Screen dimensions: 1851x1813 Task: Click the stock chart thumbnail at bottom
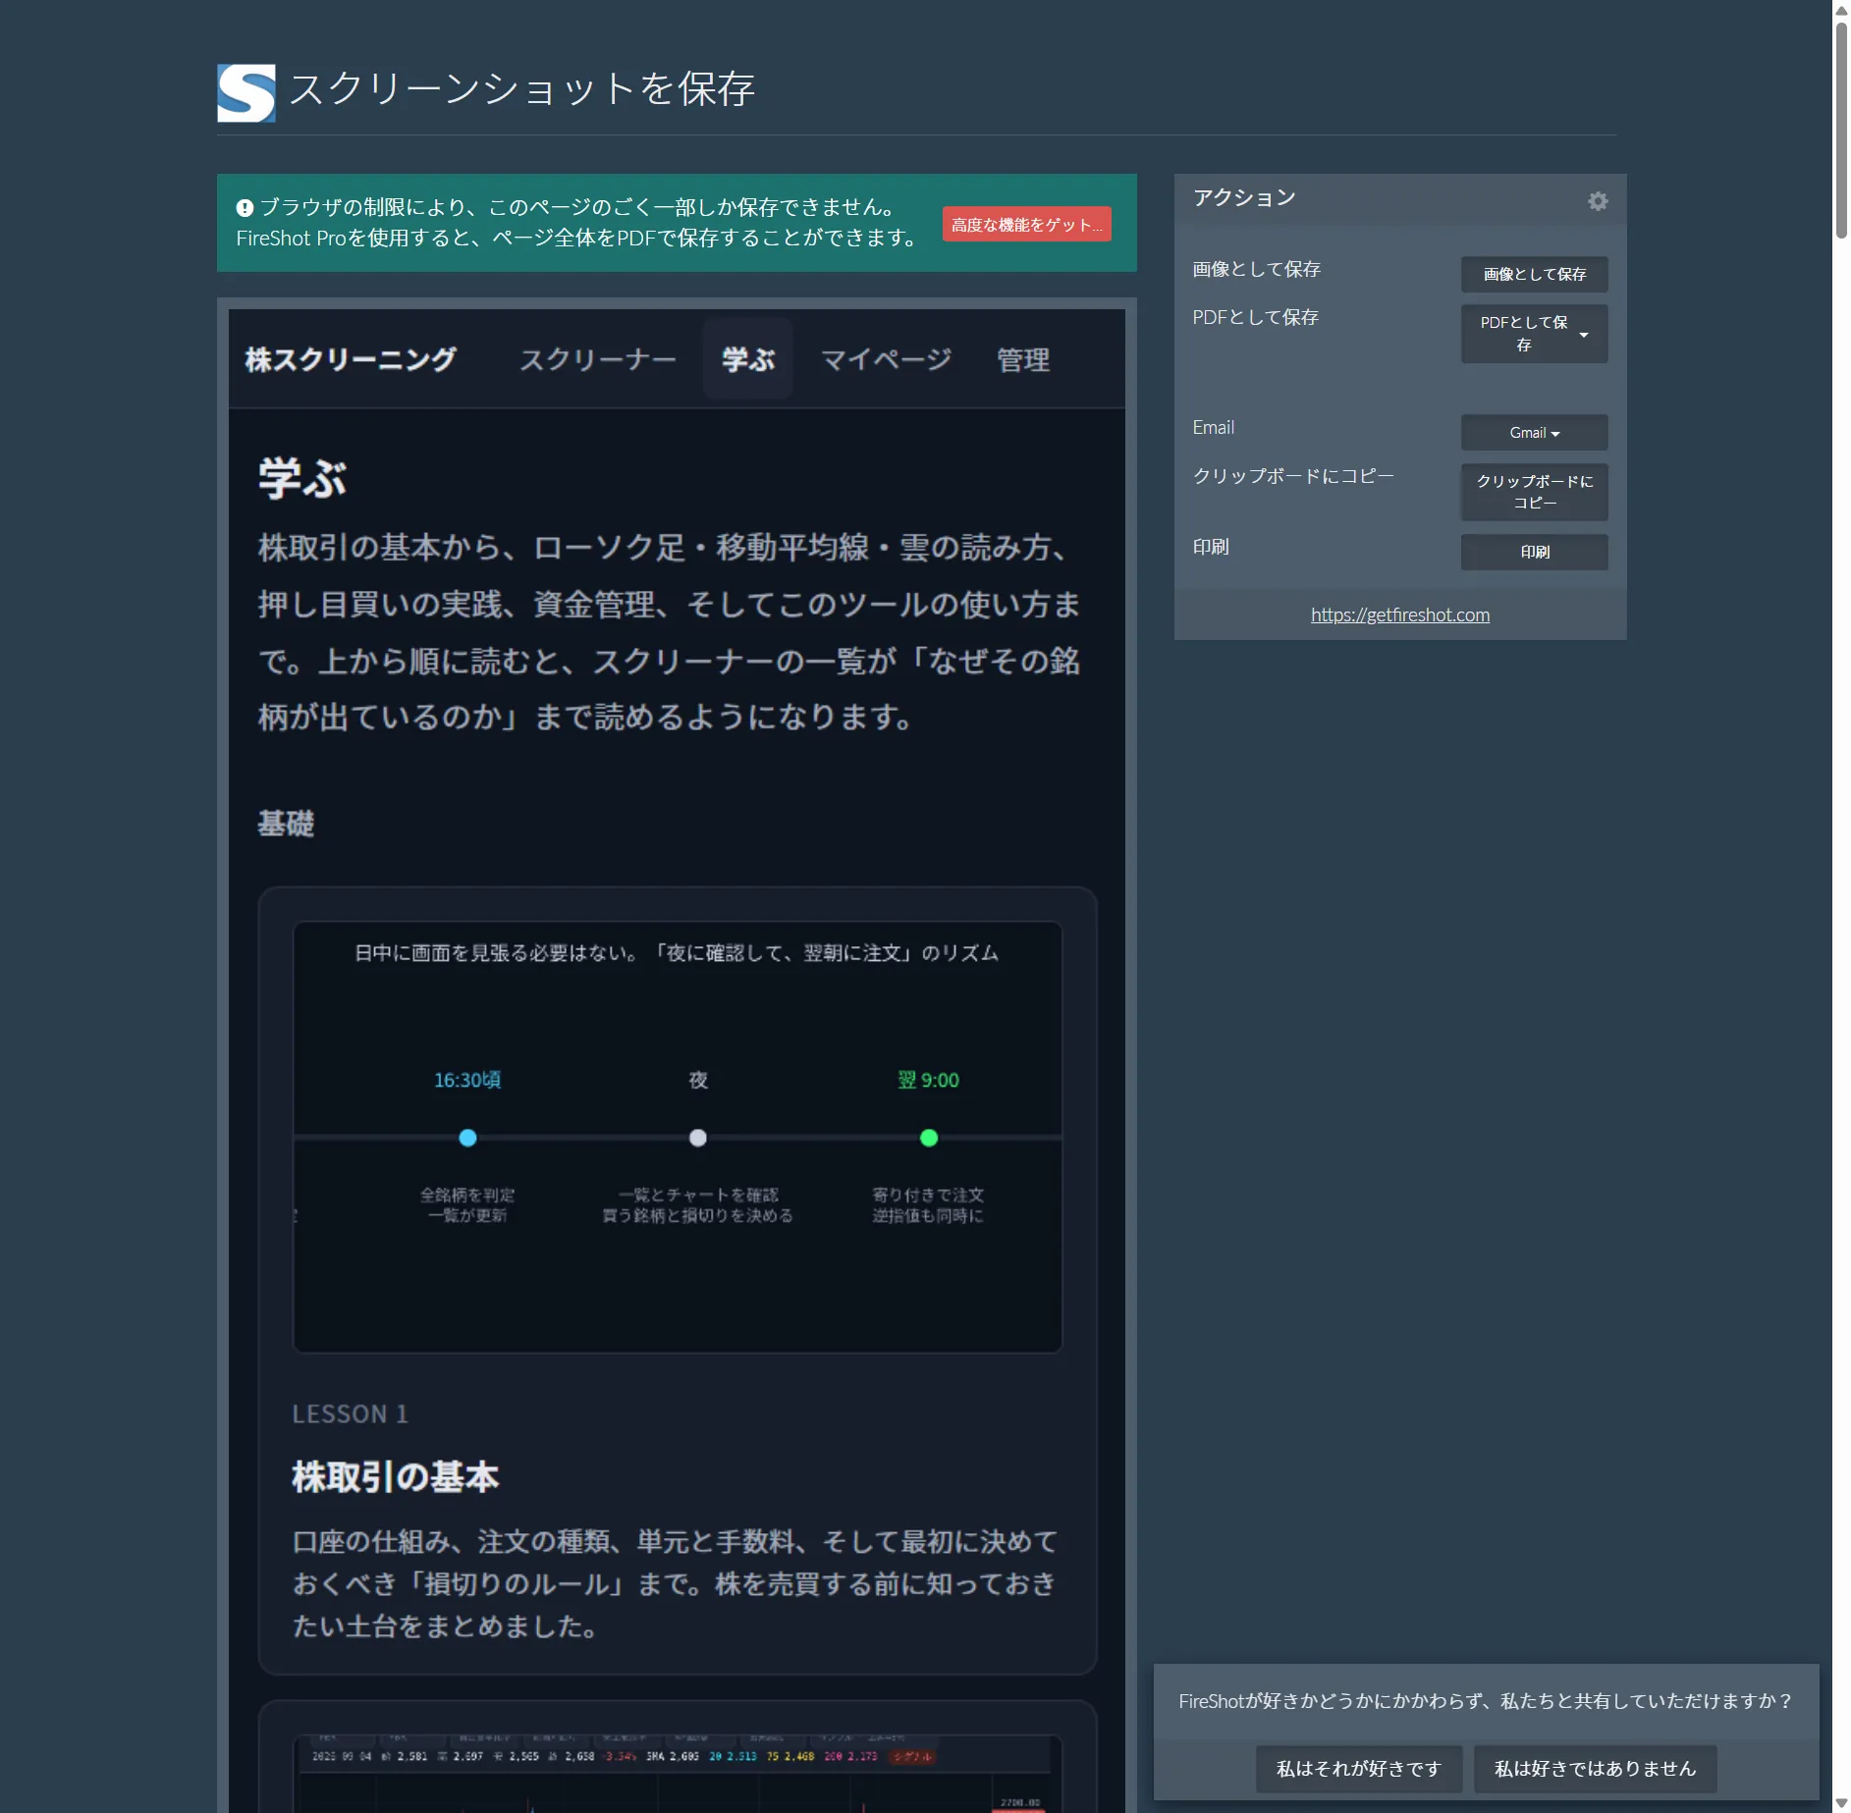click(x=678, y=1774)
